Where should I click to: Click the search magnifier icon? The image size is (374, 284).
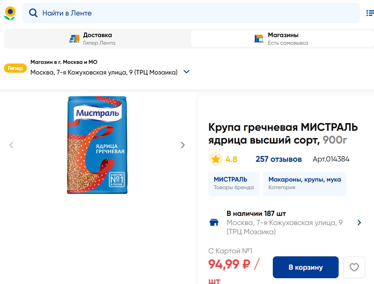point(33,13)
